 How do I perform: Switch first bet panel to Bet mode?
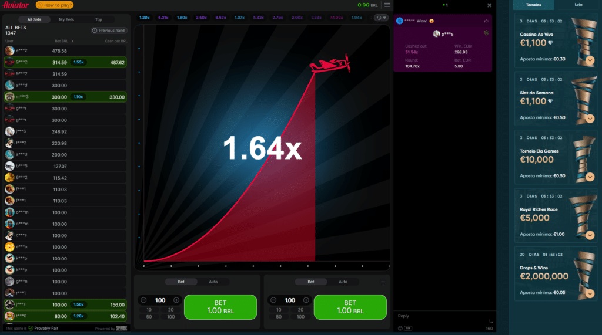(181, 282)
